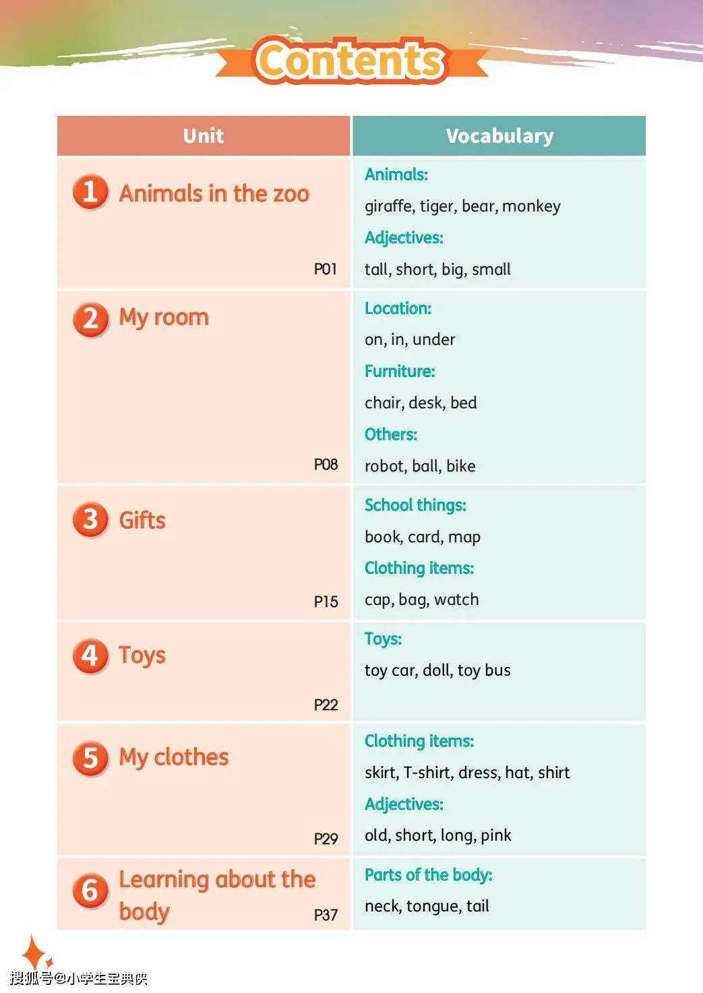Click the "Parts of the body:" heading

429,875
